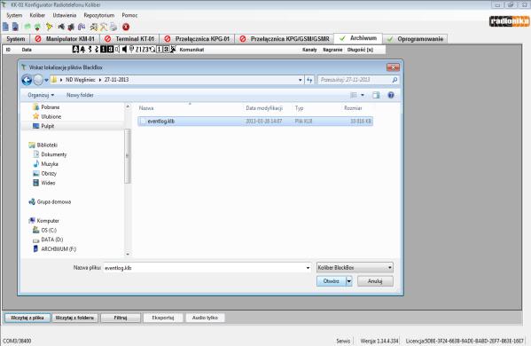Image resolution: width=531 pixels, height=346 pixels.
Task: Click the yellow arrow toolbar icon
Action: 49,27
